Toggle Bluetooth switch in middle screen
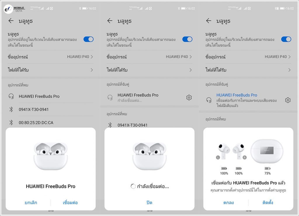 pyautogui.click(x=187, y=39)
